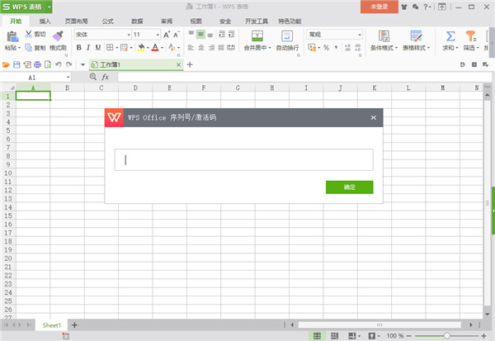Toggle bold formatting
Viewport: 495px width, 341px height.
(x=79, y=48)
